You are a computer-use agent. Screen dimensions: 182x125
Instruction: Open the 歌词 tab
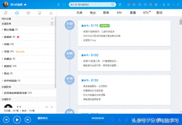coord(159,13)
